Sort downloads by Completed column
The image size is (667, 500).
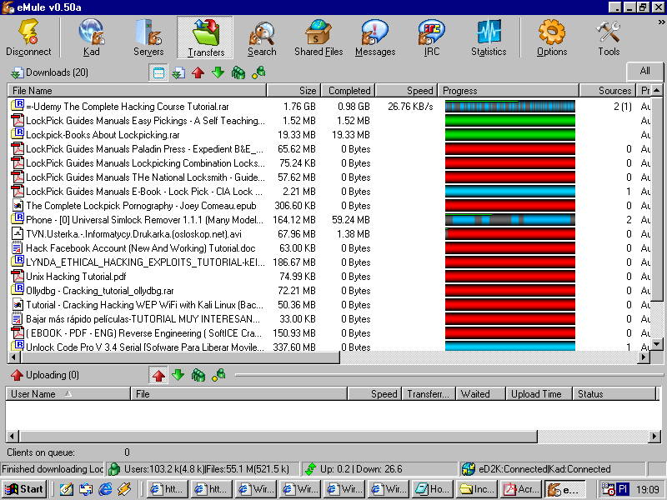tap(348, 91)
